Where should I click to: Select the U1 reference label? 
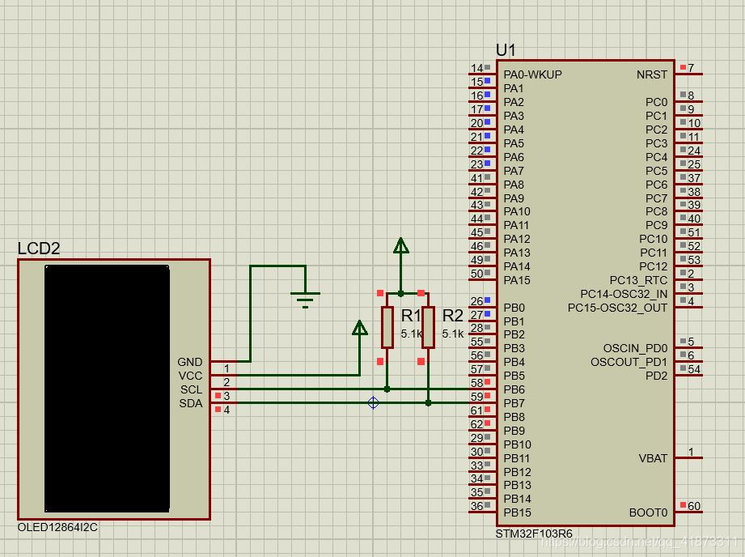point(506,48)
